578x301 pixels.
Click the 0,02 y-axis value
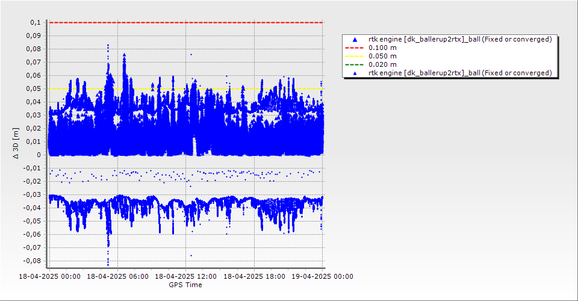[x=34, y=129]
